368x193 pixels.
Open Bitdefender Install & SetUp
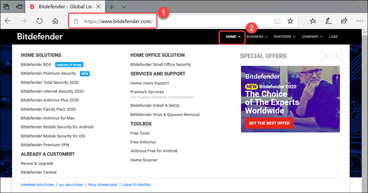coord(155,106)
